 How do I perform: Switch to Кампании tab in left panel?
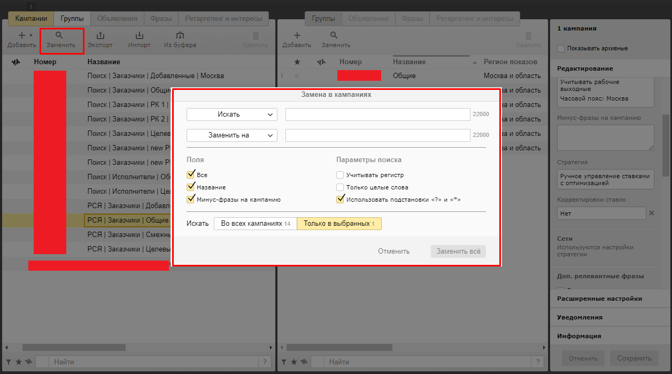click(31, 19)
